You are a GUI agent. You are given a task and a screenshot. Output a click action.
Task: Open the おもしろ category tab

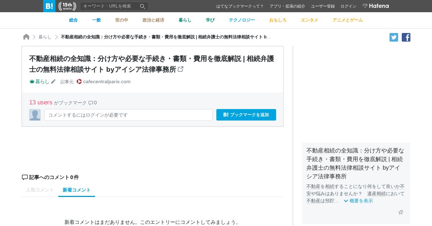(x=278, y=20)
